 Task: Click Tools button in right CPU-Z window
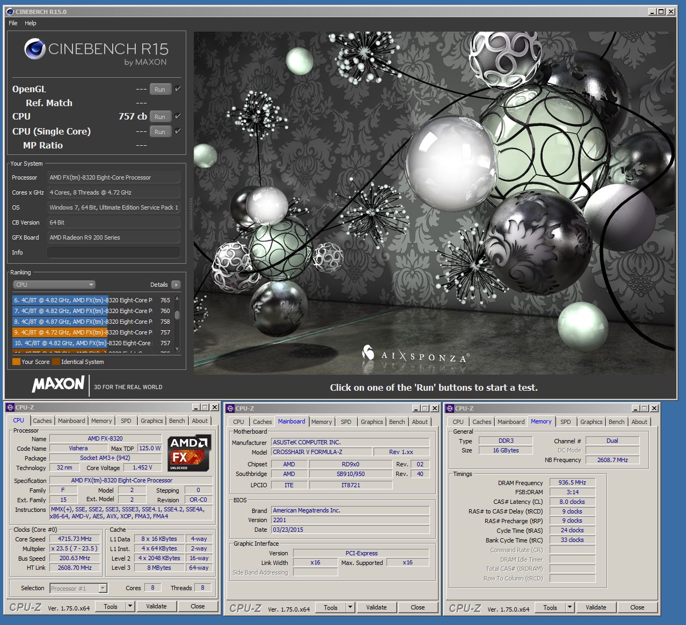pos(550,607)
